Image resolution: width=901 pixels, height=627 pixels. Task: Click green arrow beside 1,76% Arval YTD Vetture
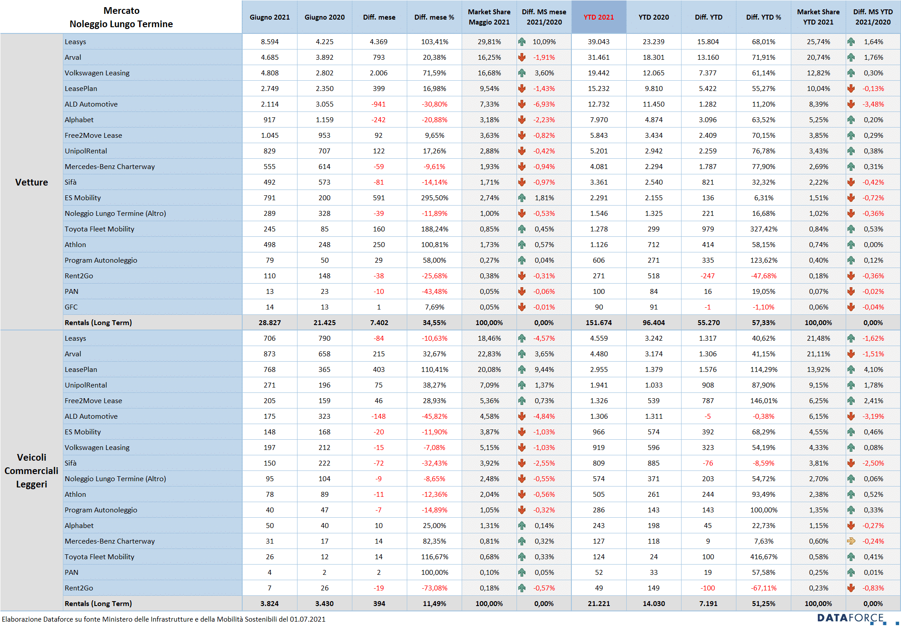click(x=851, y=58)
